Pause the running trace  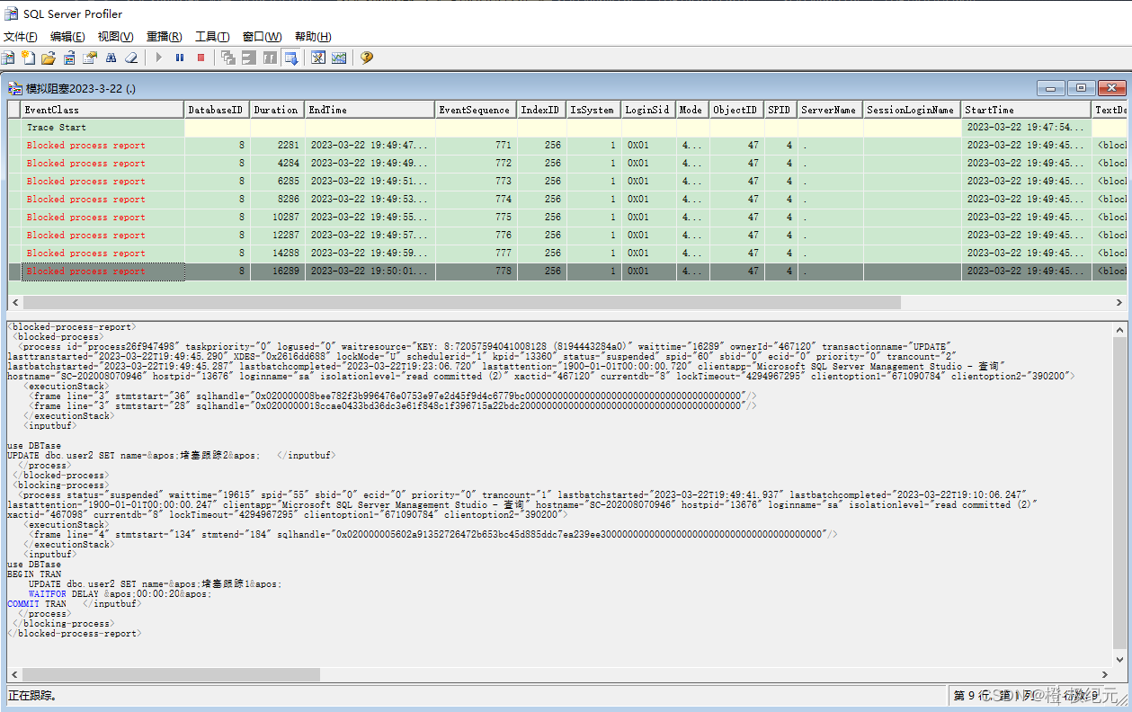tap(180, 58)
